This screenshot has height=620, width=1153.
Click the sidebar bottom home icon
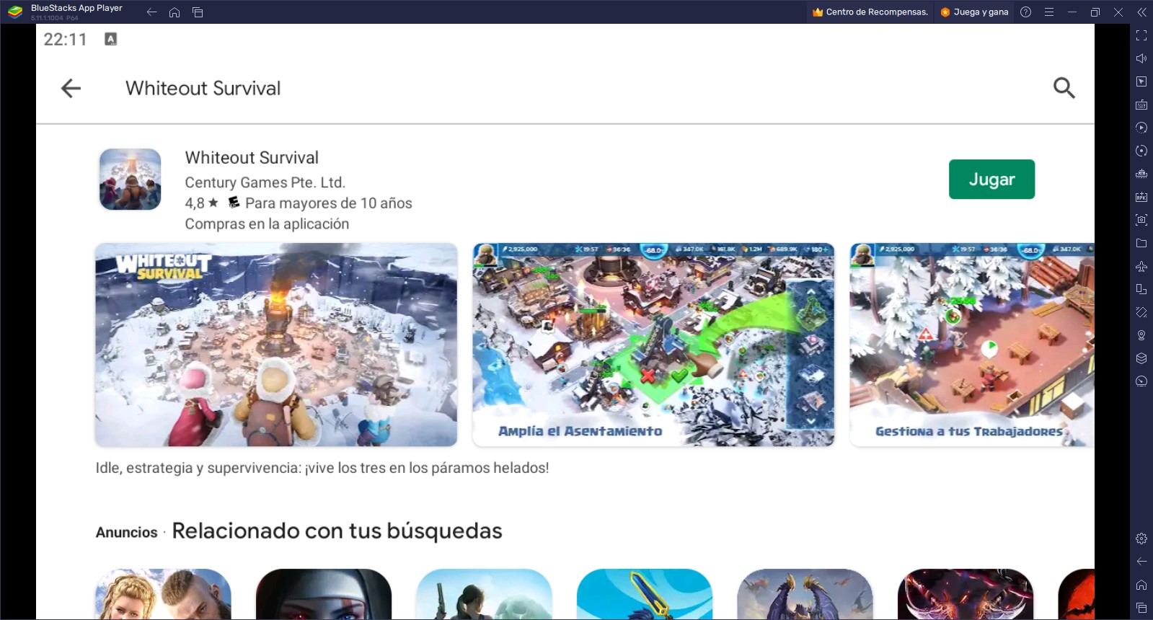[1141, 585]
